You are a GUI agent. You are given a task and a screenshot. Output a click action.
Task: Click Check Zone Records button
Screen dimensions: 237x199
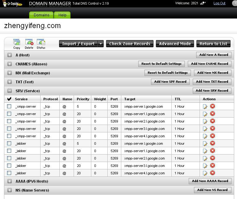[130, 44]
